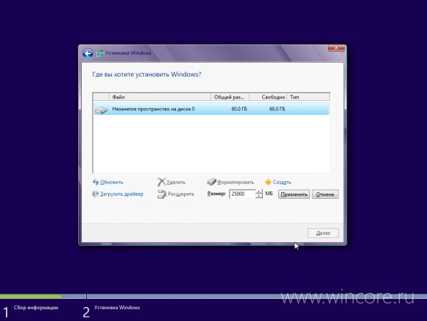Click the size (Размер) input field
This screenshot has height=321, width=427.
point(242,194)
